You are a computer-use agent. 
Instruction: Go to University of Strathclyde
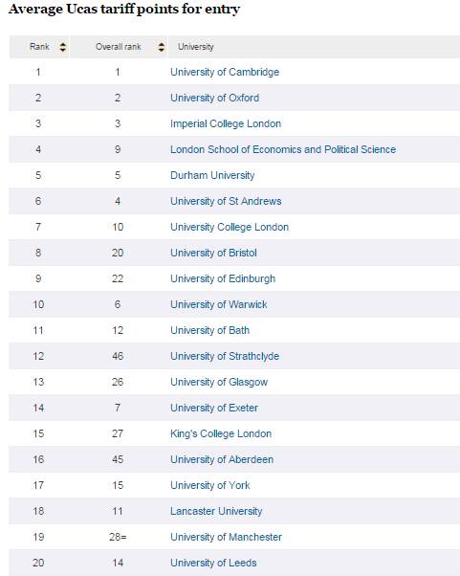tap(225, 356)
